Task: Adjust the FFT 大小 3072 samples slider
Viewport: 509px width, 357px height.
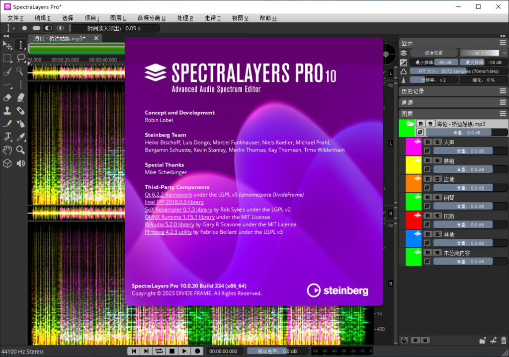Action: [458, 71]
